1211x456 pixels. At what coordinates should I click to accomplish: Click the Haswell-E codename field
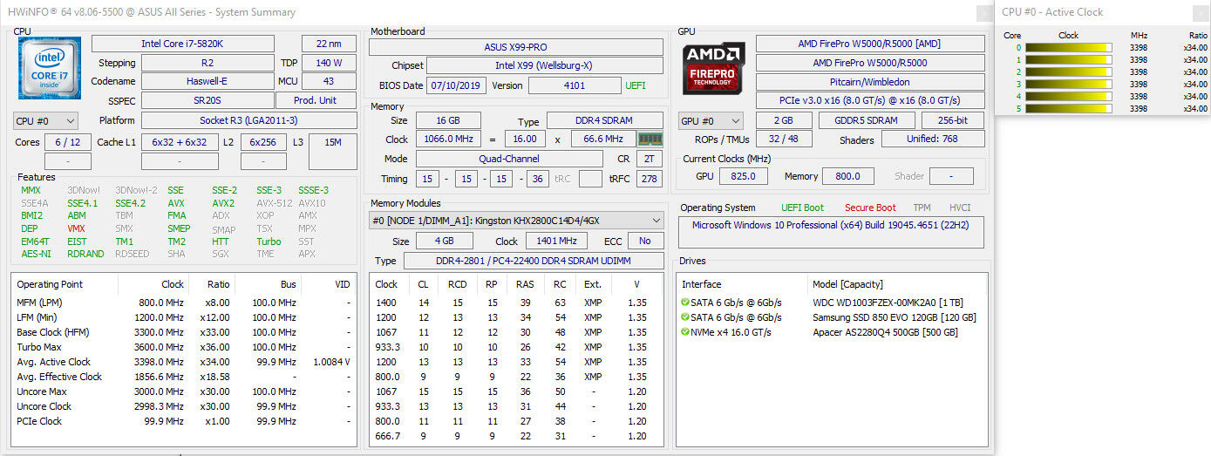[x=207, y=81]
